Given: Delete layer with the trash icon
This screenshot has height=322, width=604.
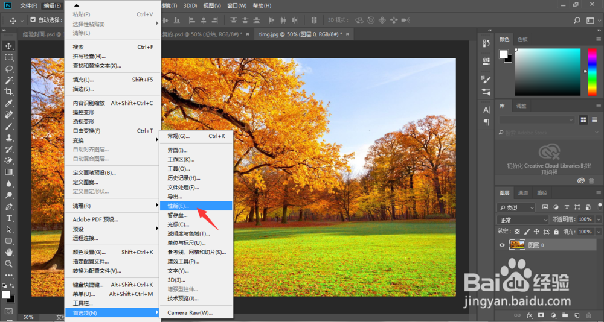Looking at the screenshot, I should pyautogui.click(x=588, y=315).
